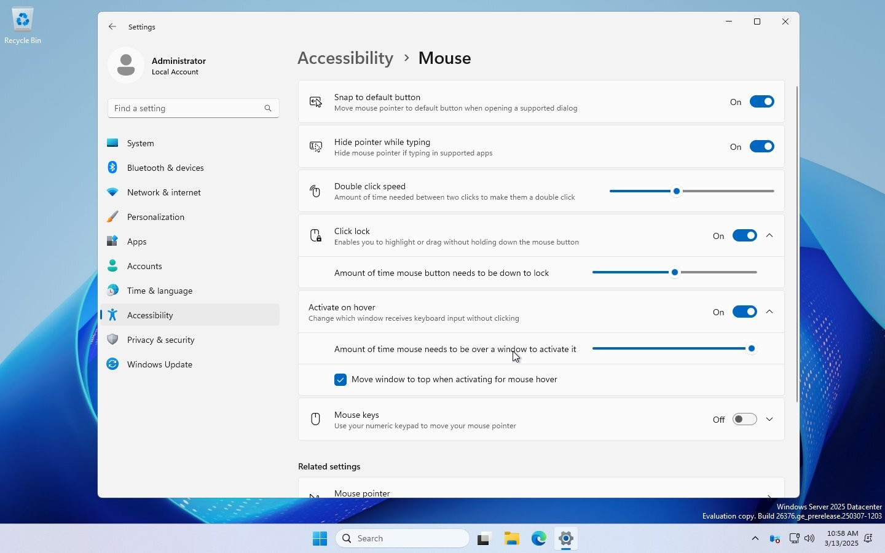Click the Time & language globe icon
The width and height of the screenshot is (885, 553).
pos(112,290)
